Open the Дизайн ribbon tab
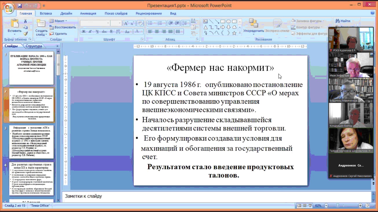378x212 pixels. click(66, 13)
